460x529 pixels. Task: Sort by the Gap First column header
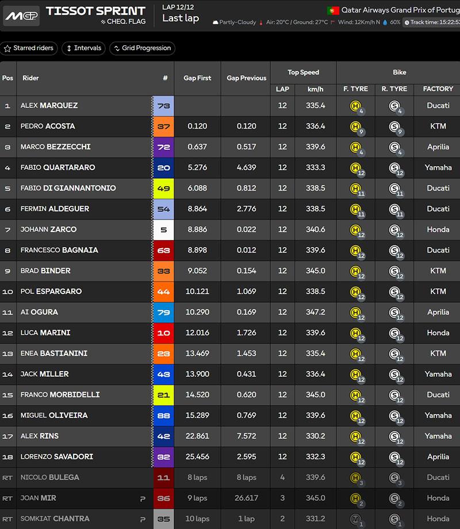click(x=197, y=78)
